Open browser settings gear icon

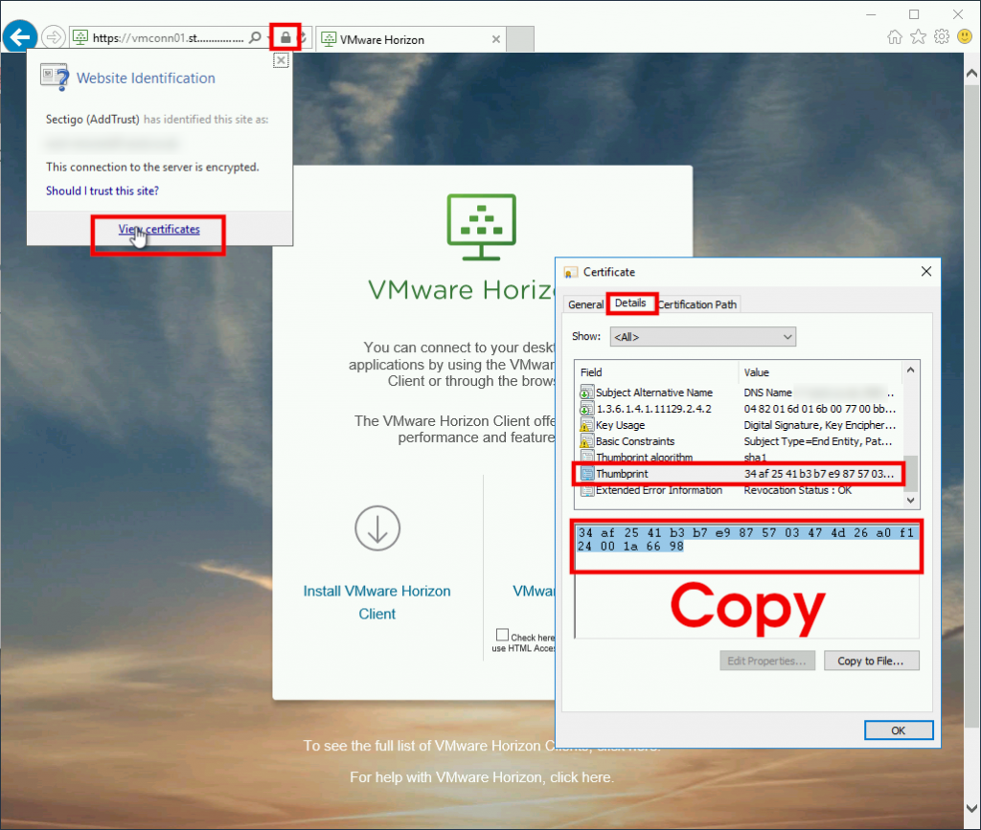tap(942, 36)
